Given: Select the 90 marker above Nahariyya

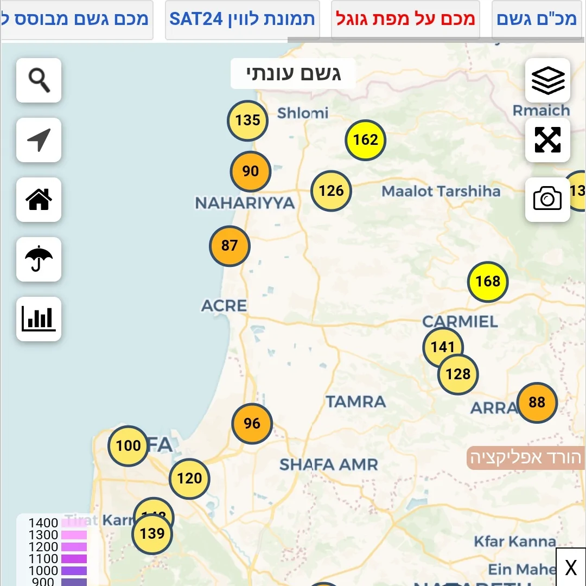Looking at the screenshot, I should [251, 171].
